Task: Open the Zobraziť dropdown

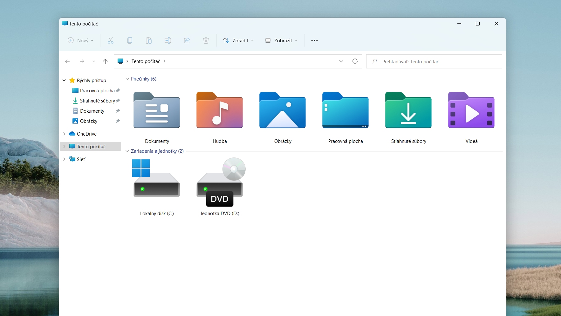Action: [x=281, y=40]
